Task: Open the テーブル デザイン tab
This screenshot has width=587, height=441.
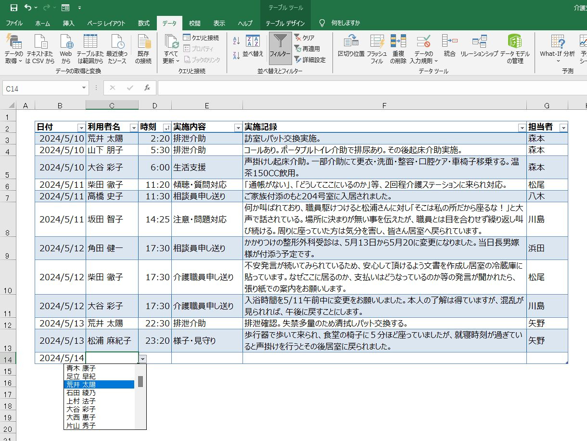Action: coord(285,23)
